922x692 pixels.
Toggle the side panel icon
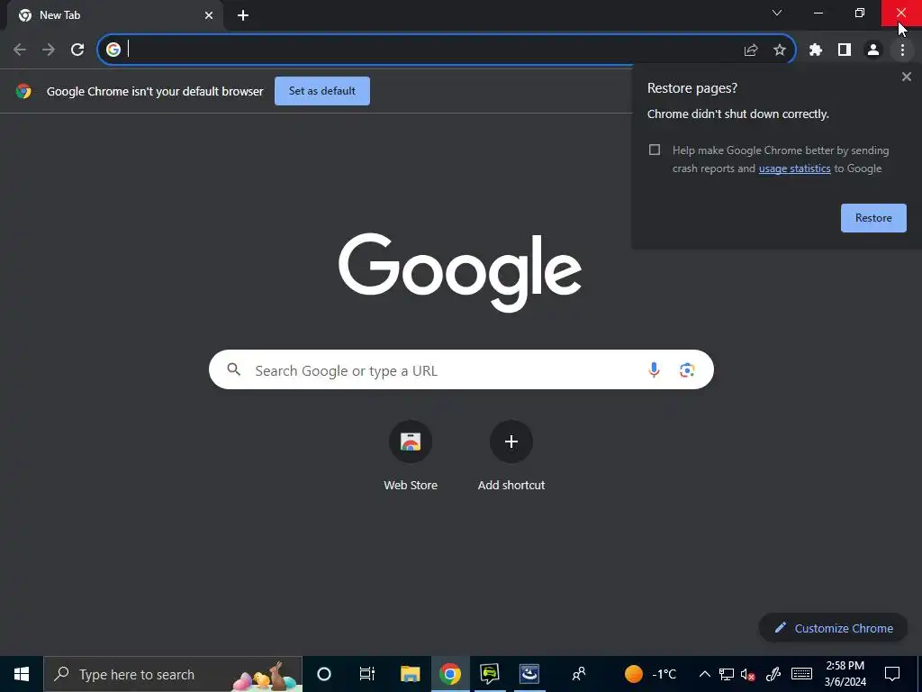click(845, 50)
